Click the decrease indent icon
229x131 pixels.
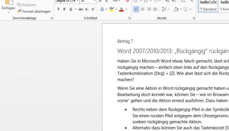tap(167, 1)
